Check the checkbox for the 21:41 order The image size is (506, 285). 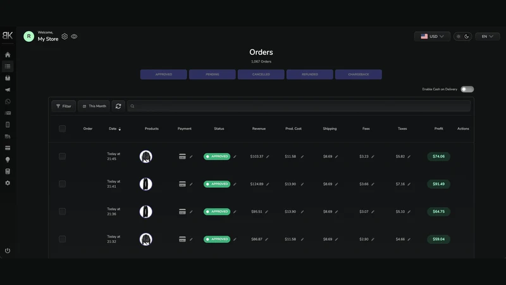62,184
